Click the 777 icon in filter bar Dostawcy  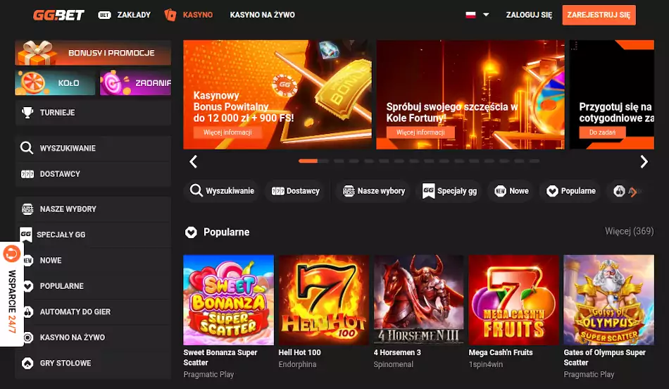tap(277, 191)
